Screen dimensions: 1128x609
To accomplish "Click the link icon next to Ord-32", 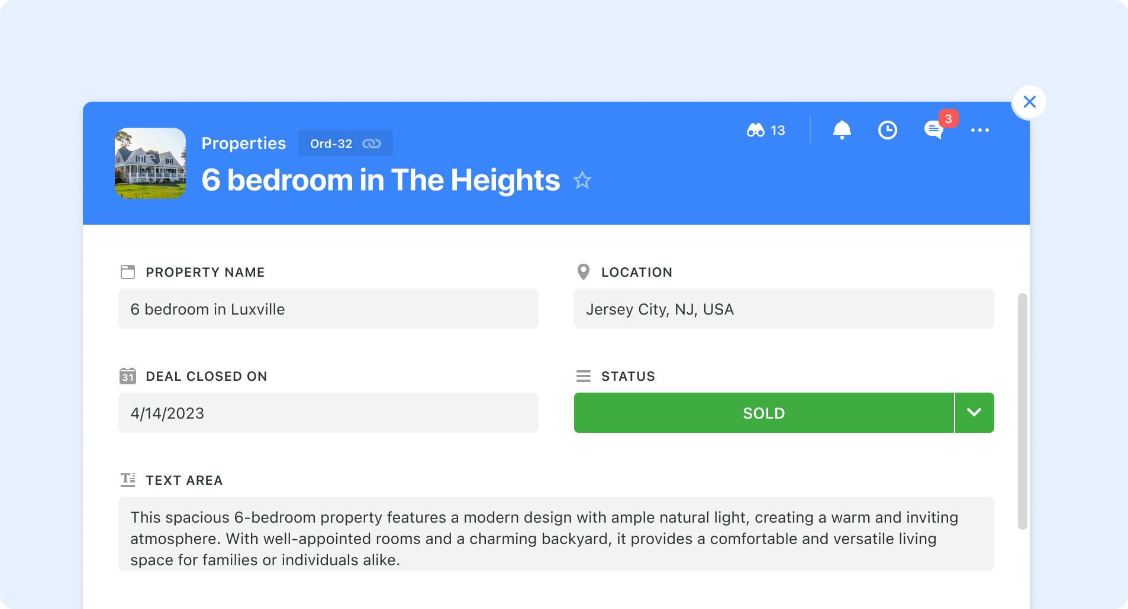I will [x=372, y=144].
